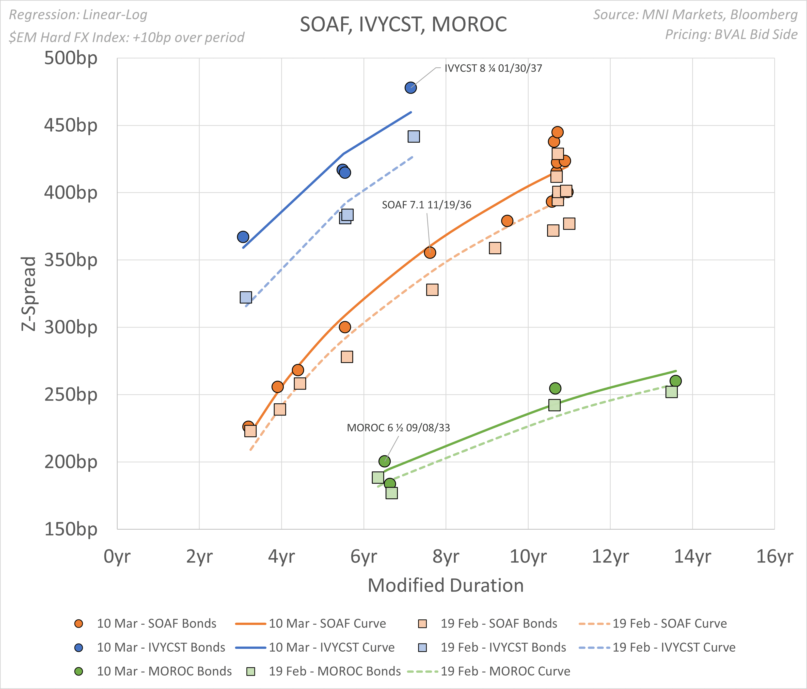
Task: Click the orange circle icon for 10 Mar SOAF Bonds in the legend
Action: (x=78, y=623)
